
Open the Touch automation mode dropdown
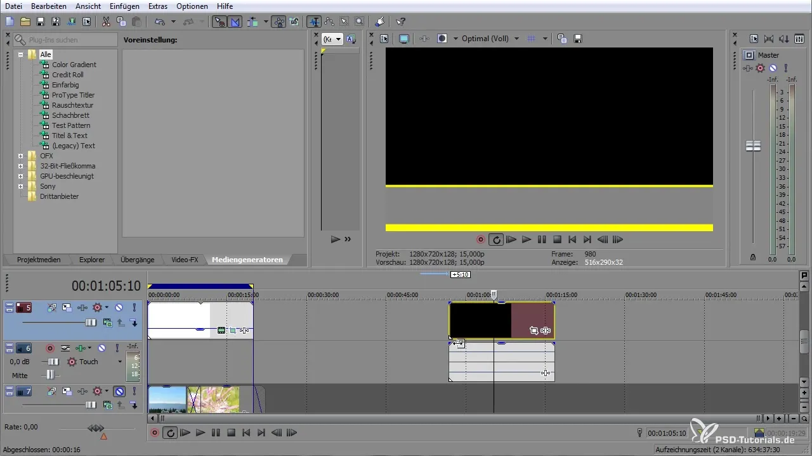[119, 362]
